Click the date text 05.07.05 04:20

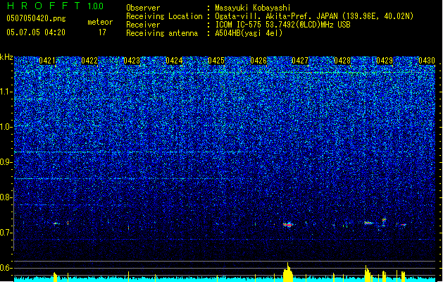(36, 32)
